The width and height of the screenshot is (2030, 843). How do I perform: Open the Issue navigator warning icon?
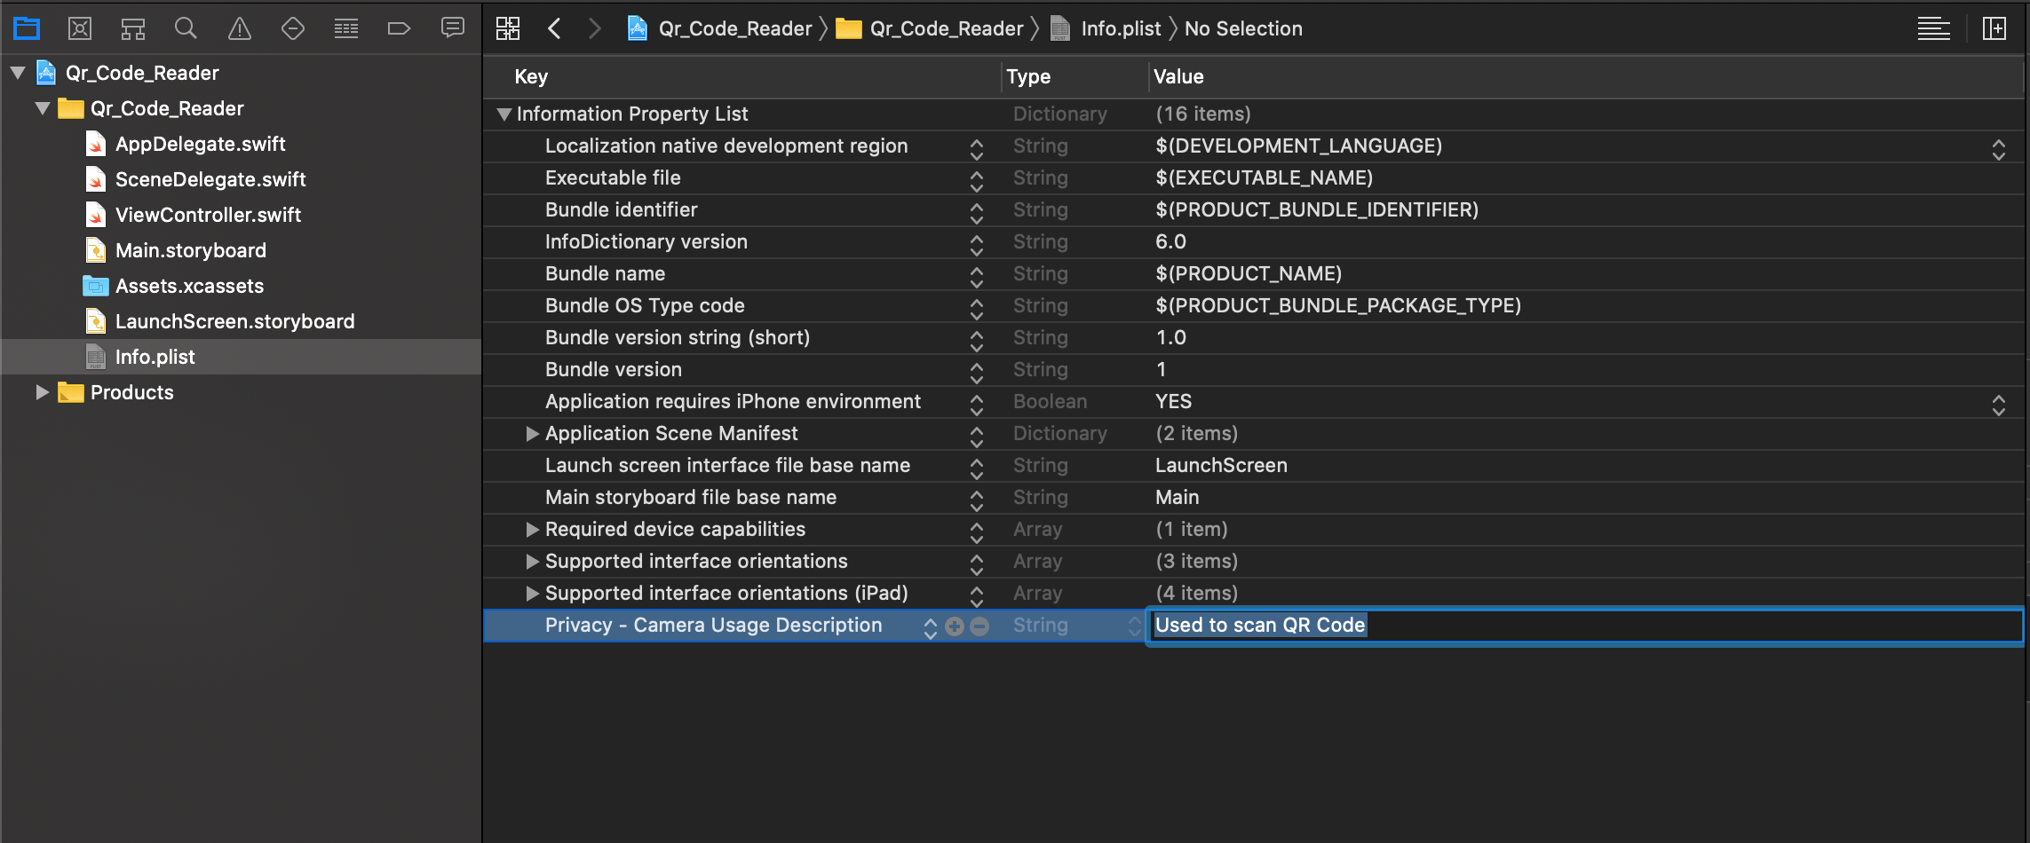[240, 28]
